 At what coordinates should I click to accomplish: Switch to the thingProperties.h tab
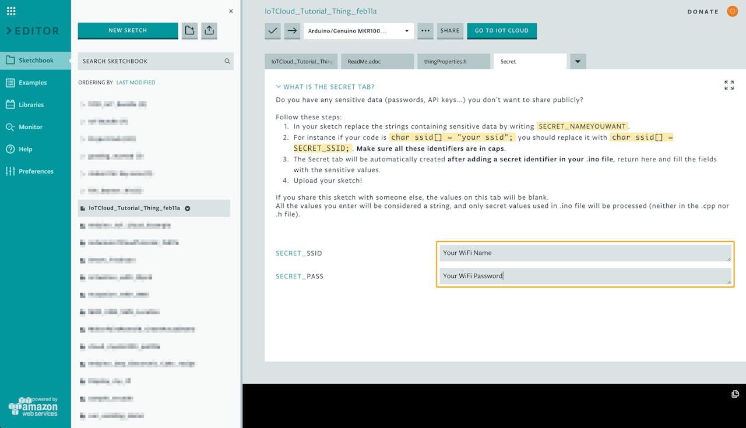point(454,61)
